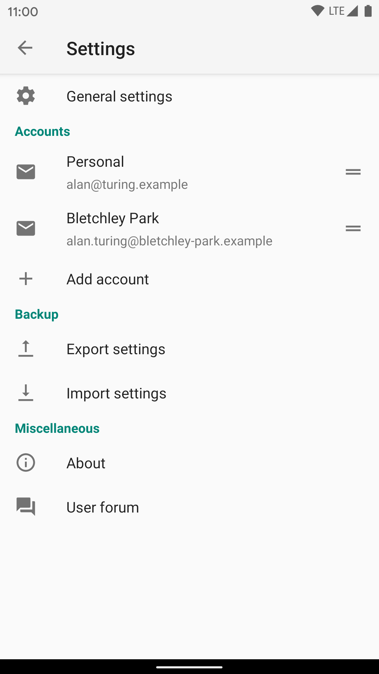Open Export settings

[x=116, y=349]
